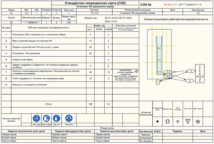
Task: Select the star symbol in legend
Action: coord(198,121)
